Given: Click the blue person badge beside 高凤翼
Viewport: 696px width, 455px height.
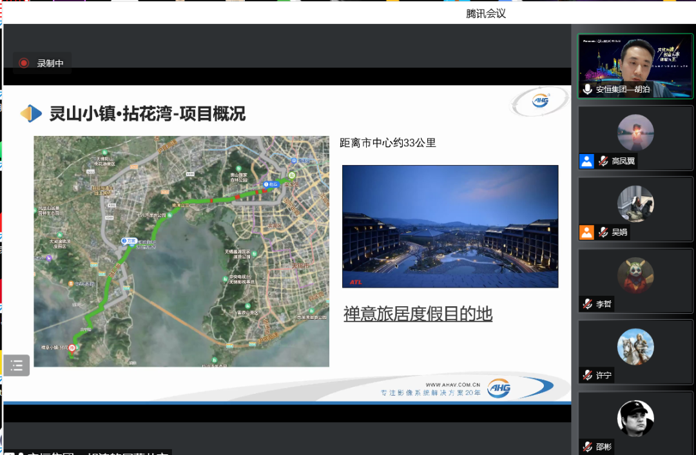Looking at the screenshot, I should tap(586, 161).
